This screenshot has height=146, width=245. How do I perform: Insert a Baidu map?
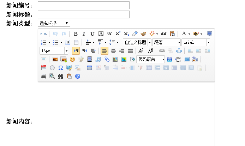(115, 59)
